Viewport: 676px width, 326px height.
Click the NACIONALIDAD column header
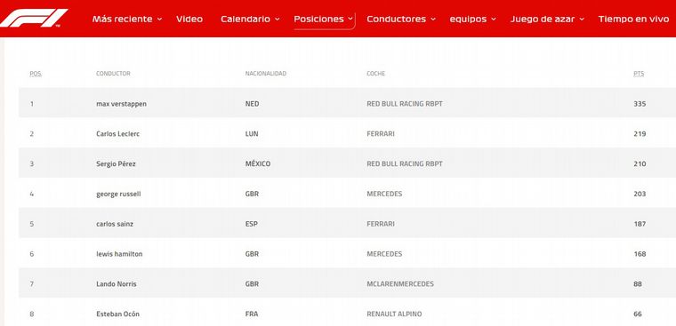click(x=266, y=74)
